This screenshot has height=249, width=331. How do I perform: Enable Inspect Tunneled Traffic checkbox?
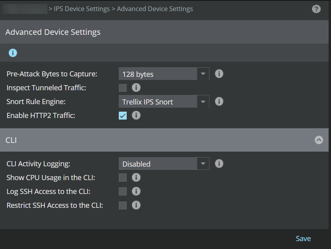click(123, 88)
